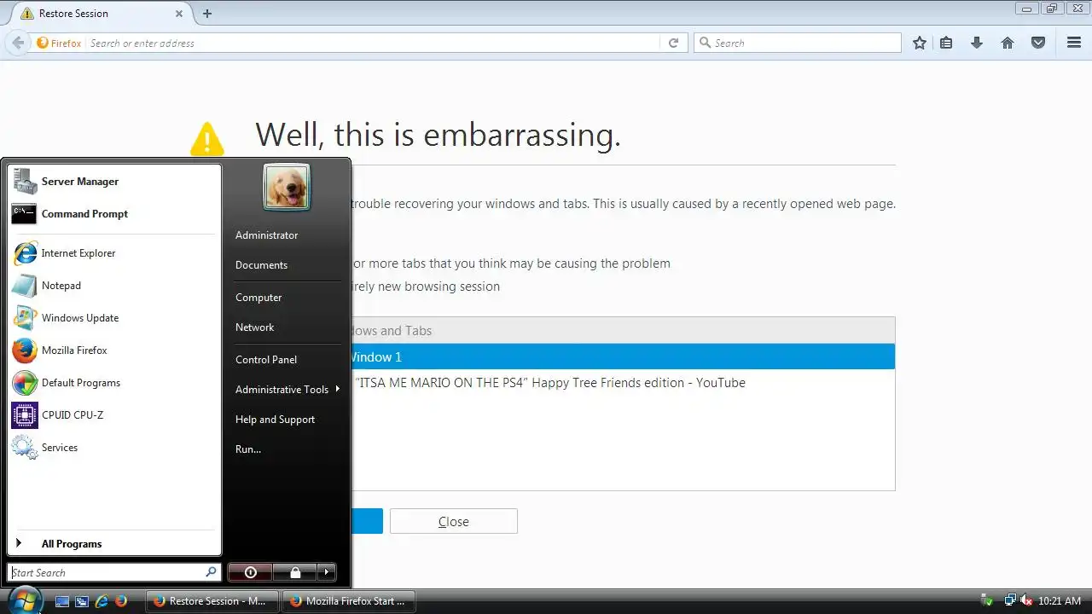The image size is (1092, 614).
Task: Click the network tray icon
Action: click(1010, 601)
